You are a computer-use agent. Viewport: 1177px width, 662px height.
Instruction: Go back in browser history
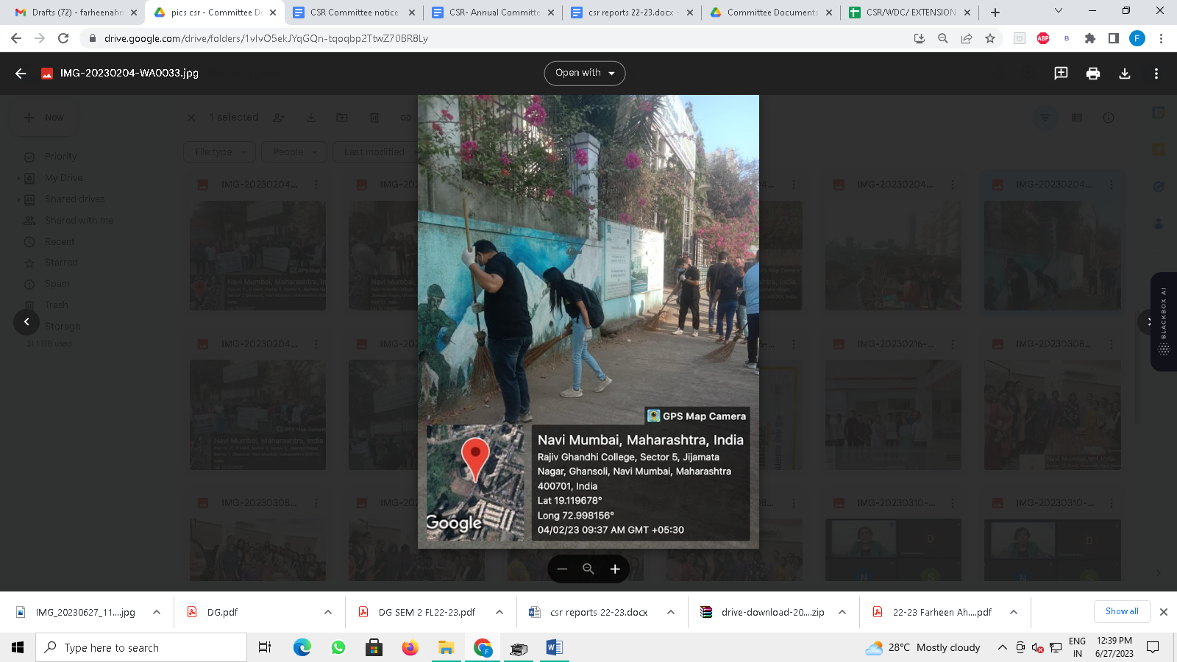16,38
